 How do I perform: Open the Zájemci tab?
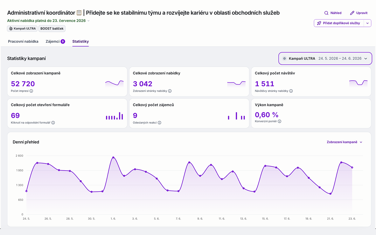(x=55, y=41)
